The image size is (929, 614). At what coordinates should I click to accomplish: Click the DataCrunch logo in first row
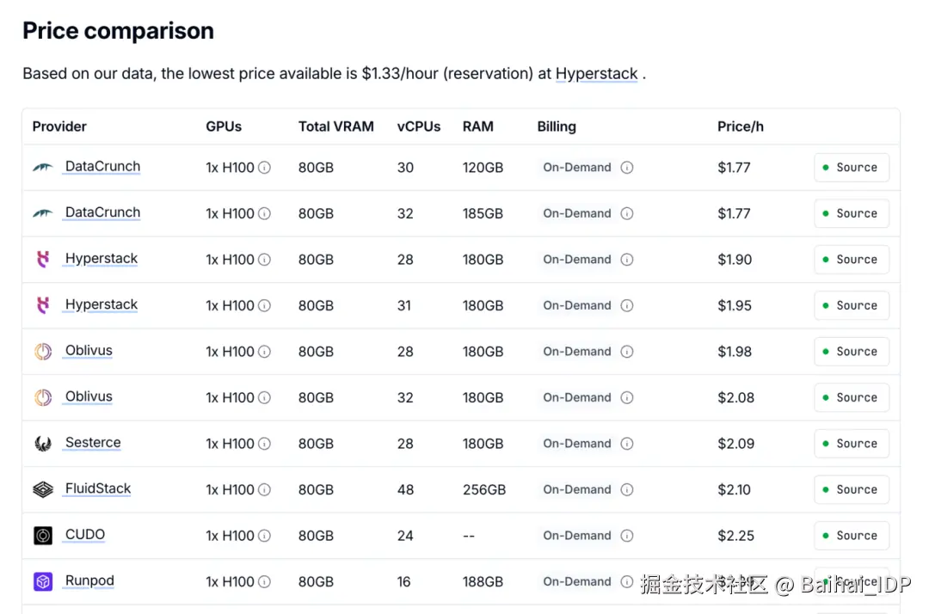coord(43,167)
